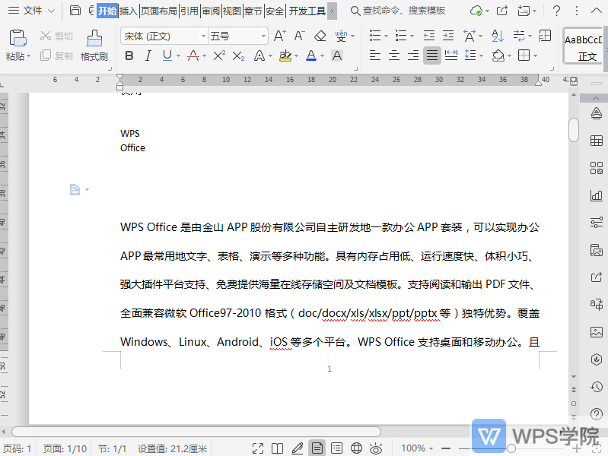Click the zoom slider in status bar

click(x=511, y=448)
